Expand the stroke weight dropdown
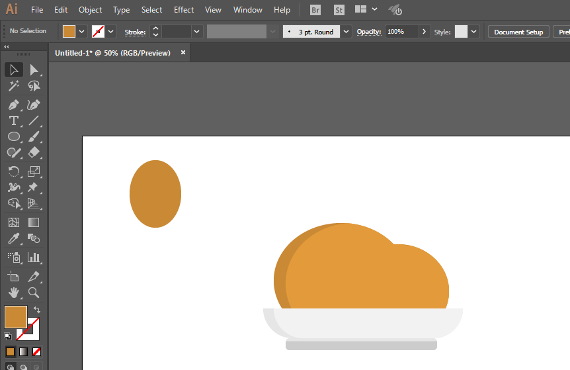This screenshot has height=370, width=570. pos(197,32)
